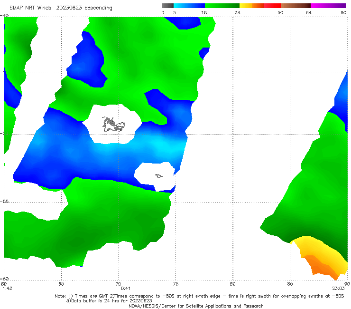Click the latitude label '-55'

point(4,202)
